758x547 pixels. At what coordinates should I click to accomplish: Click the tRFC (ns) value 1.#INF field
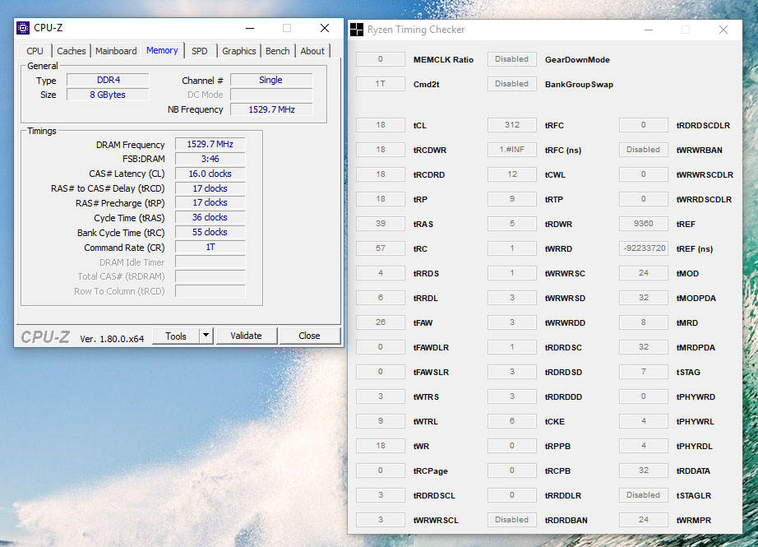(x=512, y=150)
